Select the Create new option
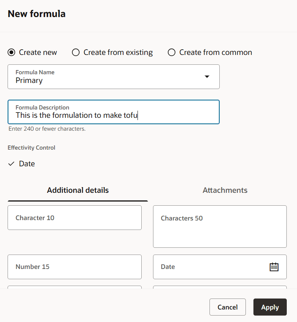 [x=11, y=52]
